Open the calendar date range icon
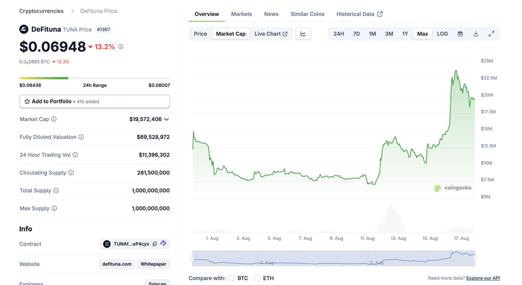Screen dimensions: 522x285 (460, 34)
